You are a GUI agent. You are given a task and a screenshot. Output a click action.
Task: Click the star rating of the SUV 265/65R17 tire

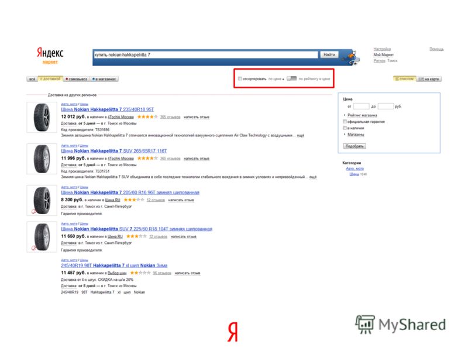(147, 158)
